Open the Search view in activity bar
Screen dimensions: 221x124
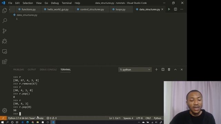point(4,21)
